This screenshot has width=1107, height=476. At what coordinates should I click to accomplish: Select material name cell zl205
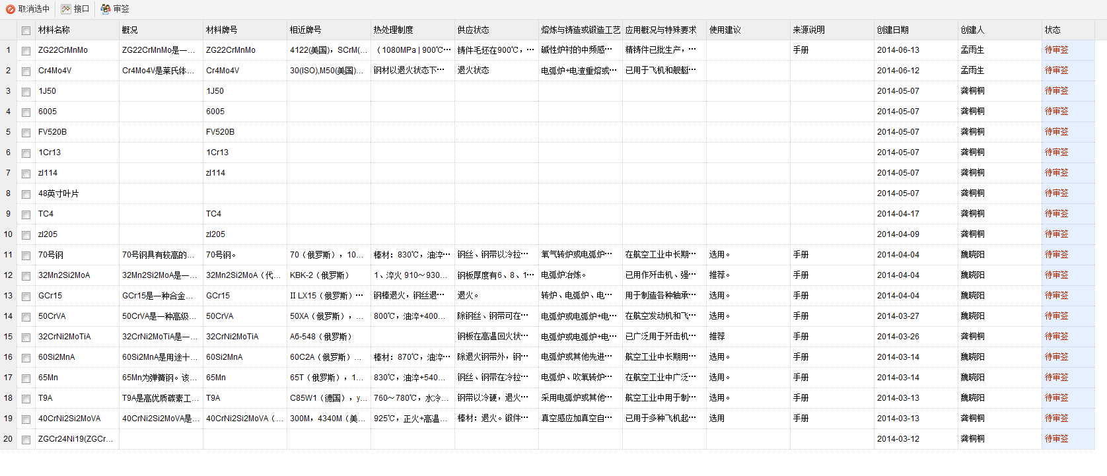click(x=77, y=234)
